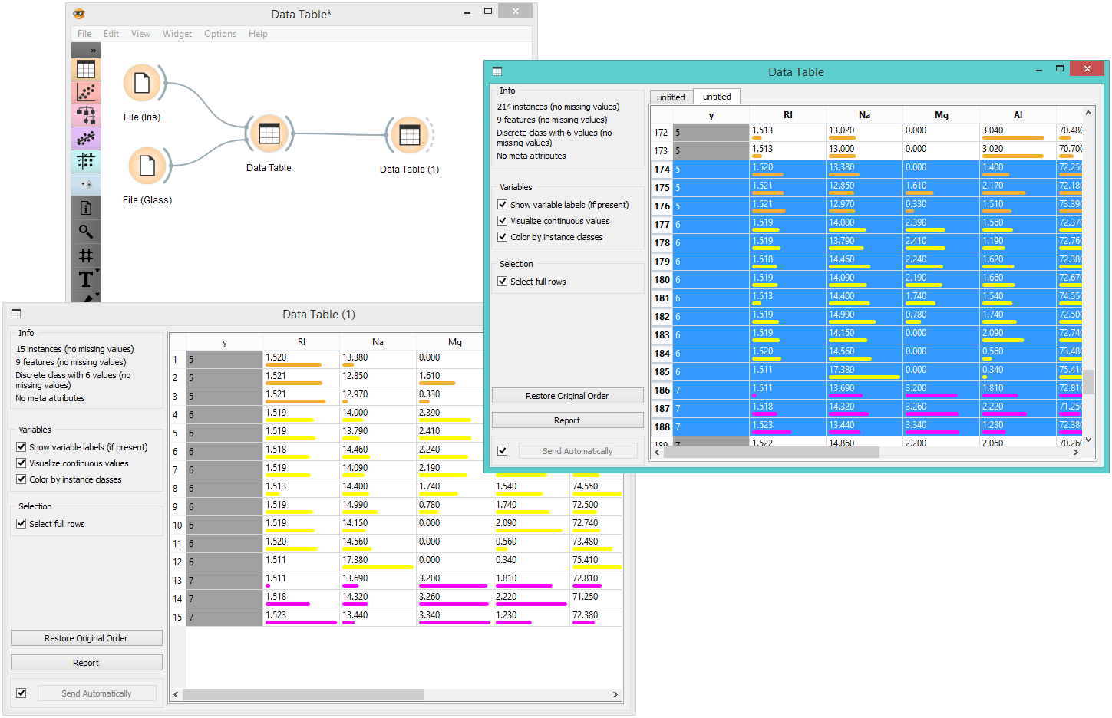The height and width of the screenshot is (718, 1112).
Task: Disable Select full rows in Data Table window
Action: tap(503, 281)
